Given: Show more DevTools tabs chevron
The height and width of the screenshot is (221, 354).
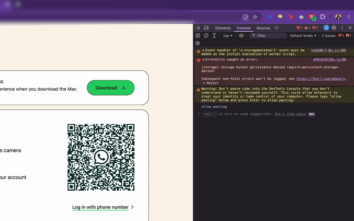Looking at the screenshot, I should point(276,28).
